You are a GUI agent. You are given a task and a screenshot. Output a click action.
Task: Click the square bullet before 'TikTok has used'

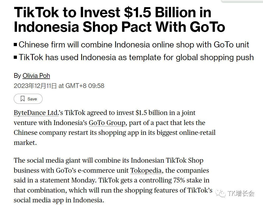click(x=15, y=57)
